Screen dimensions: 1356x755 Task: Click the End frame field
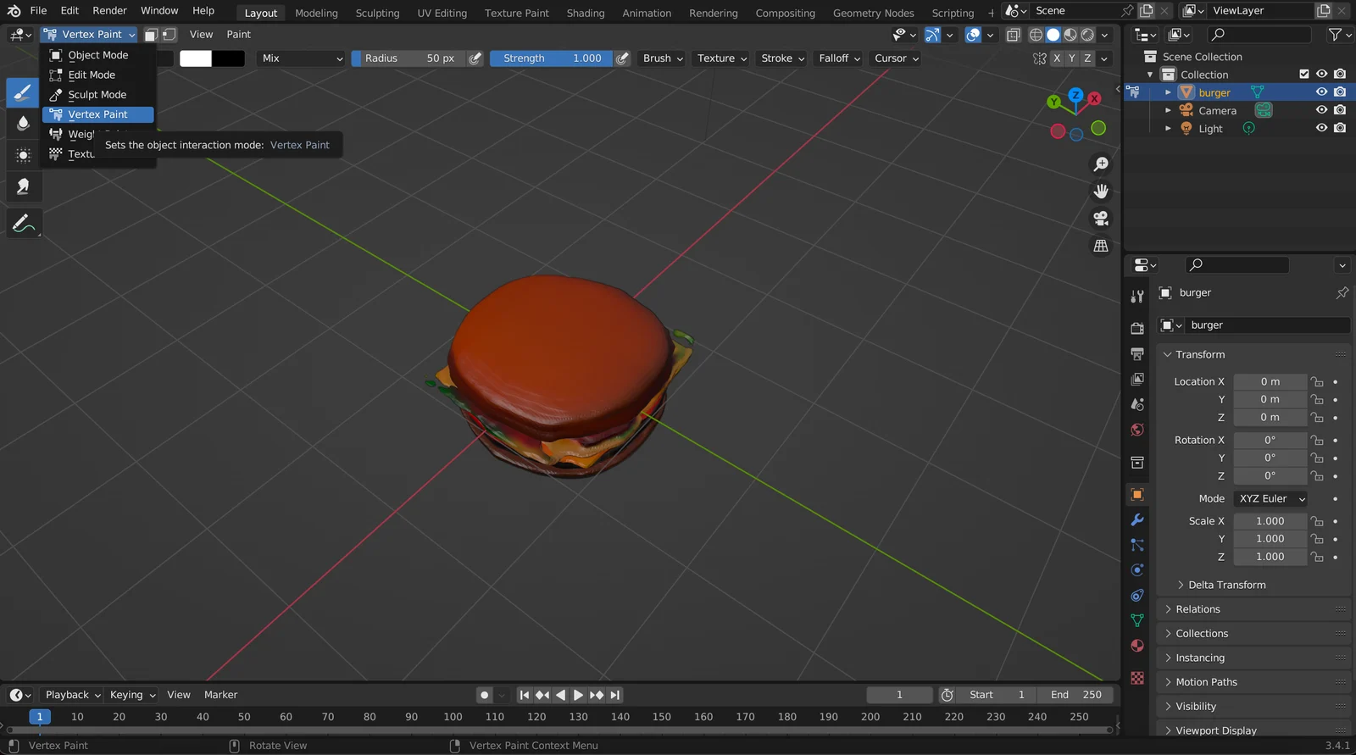(x=1076, y=695)
